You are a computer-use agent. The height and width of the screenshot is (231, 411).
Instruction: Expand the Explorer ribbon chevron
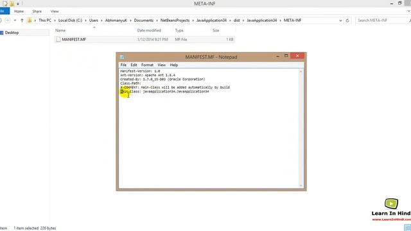click(408, 11)
